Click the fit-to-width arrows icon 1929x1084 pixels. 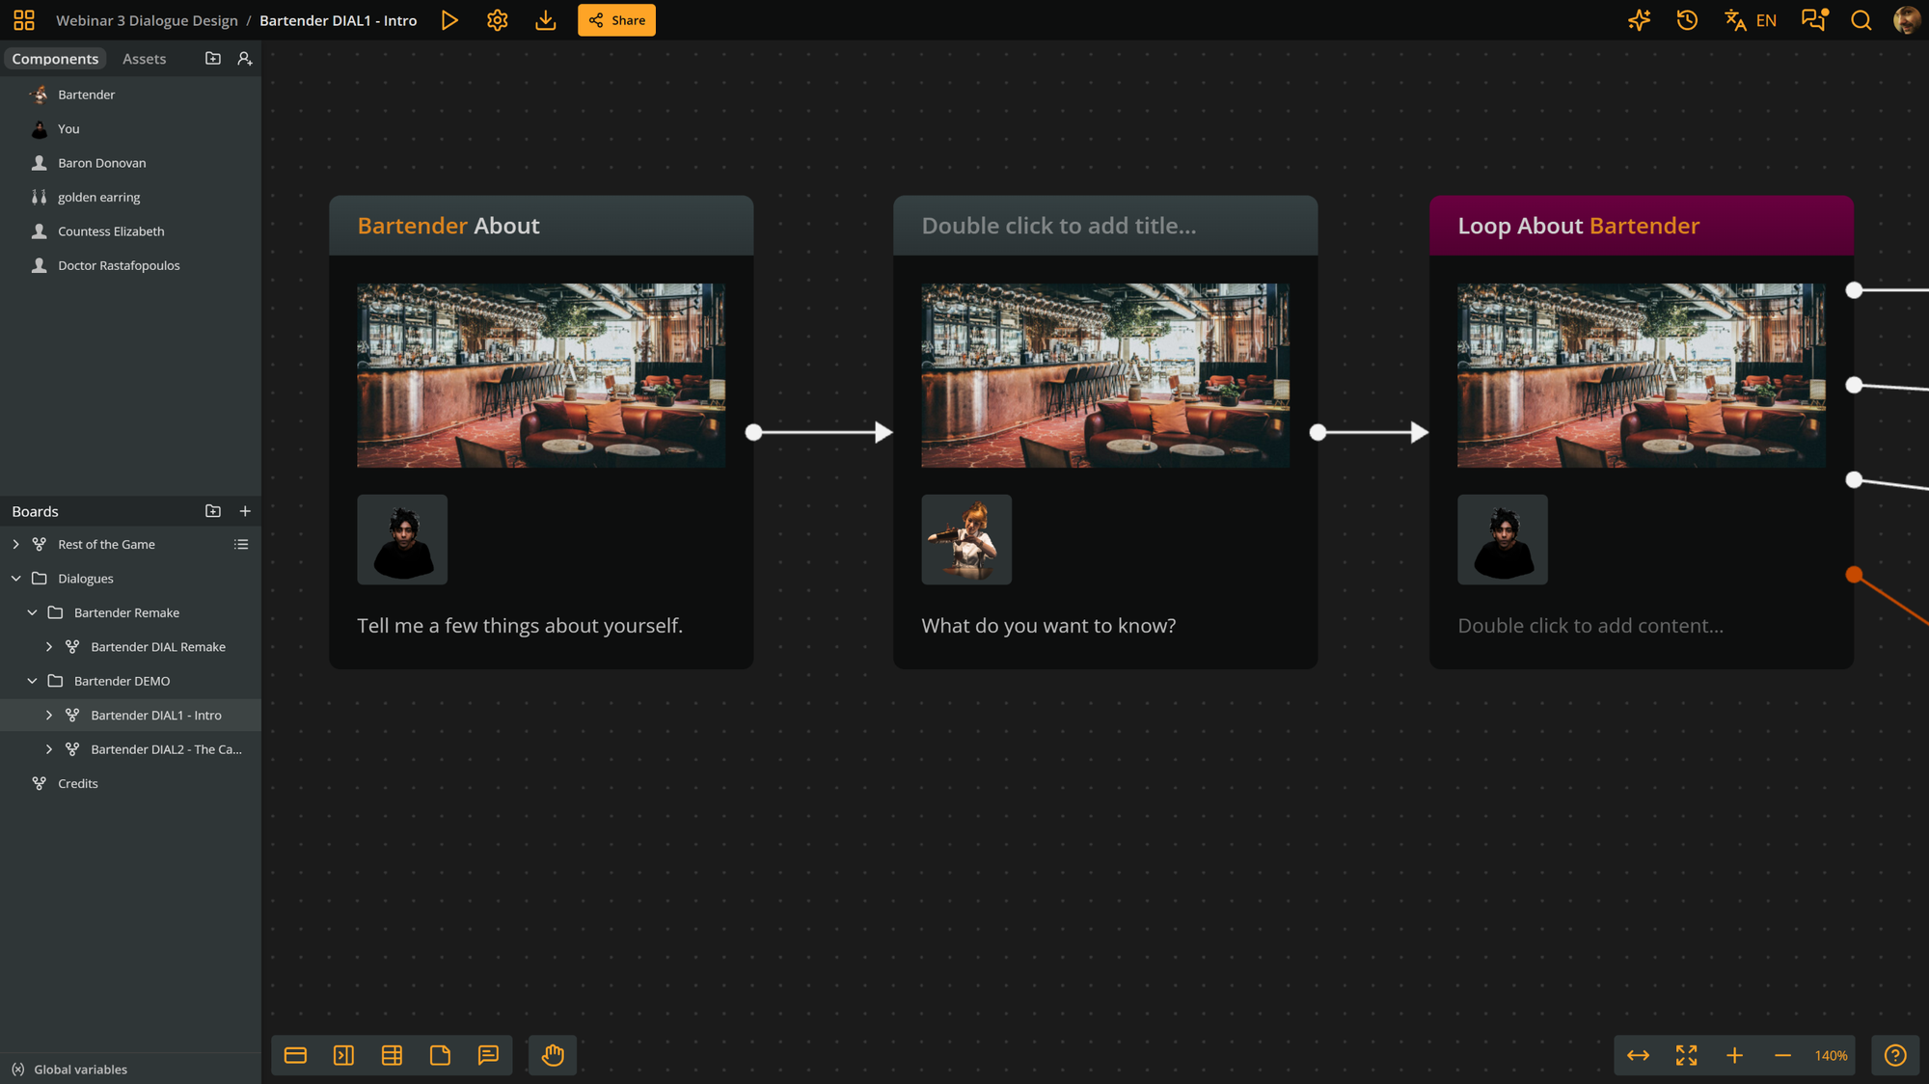(1638, 1055)
